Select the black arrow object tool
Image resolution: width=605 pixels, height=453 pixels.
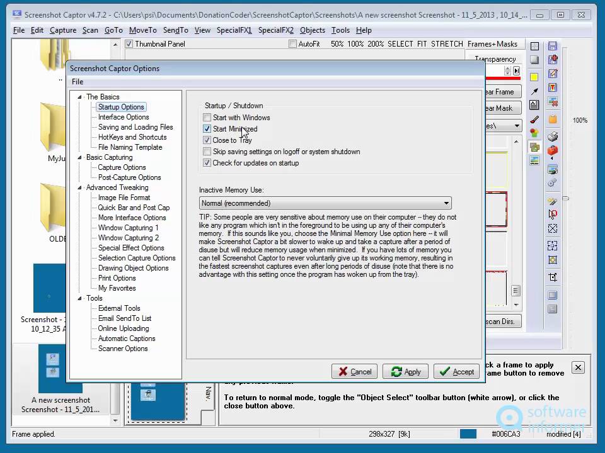(x=534, y=91)
